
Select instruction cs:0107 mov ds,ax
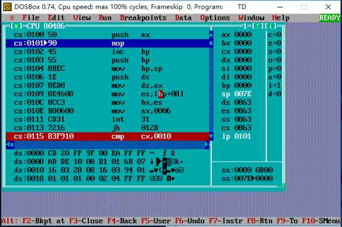pos(107,85)
